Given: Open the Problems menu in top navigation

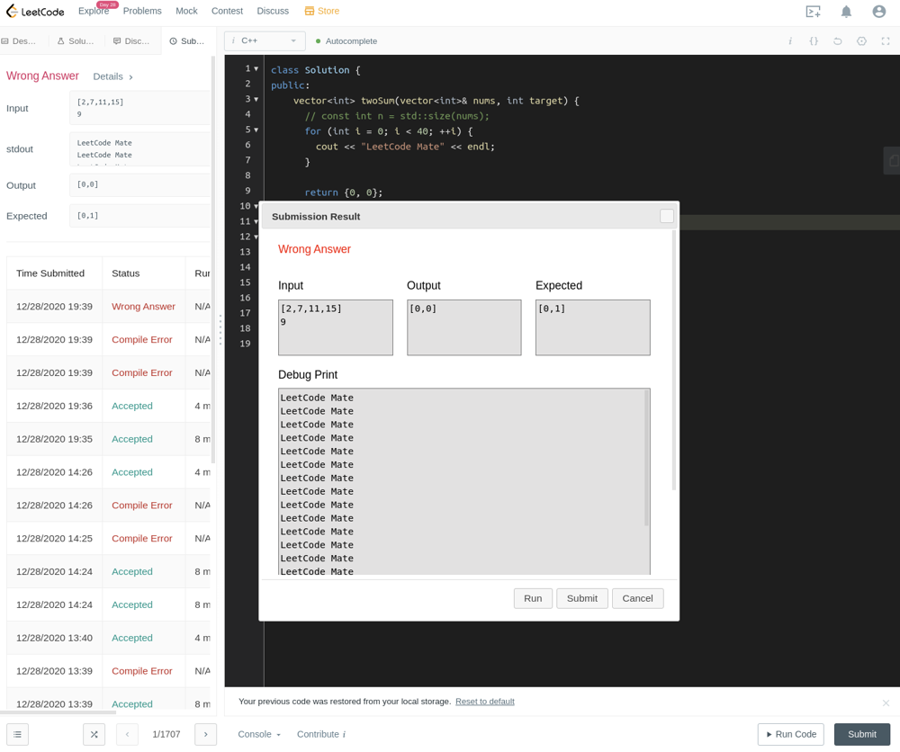Looking at the screenshot, I should [142, 11].
